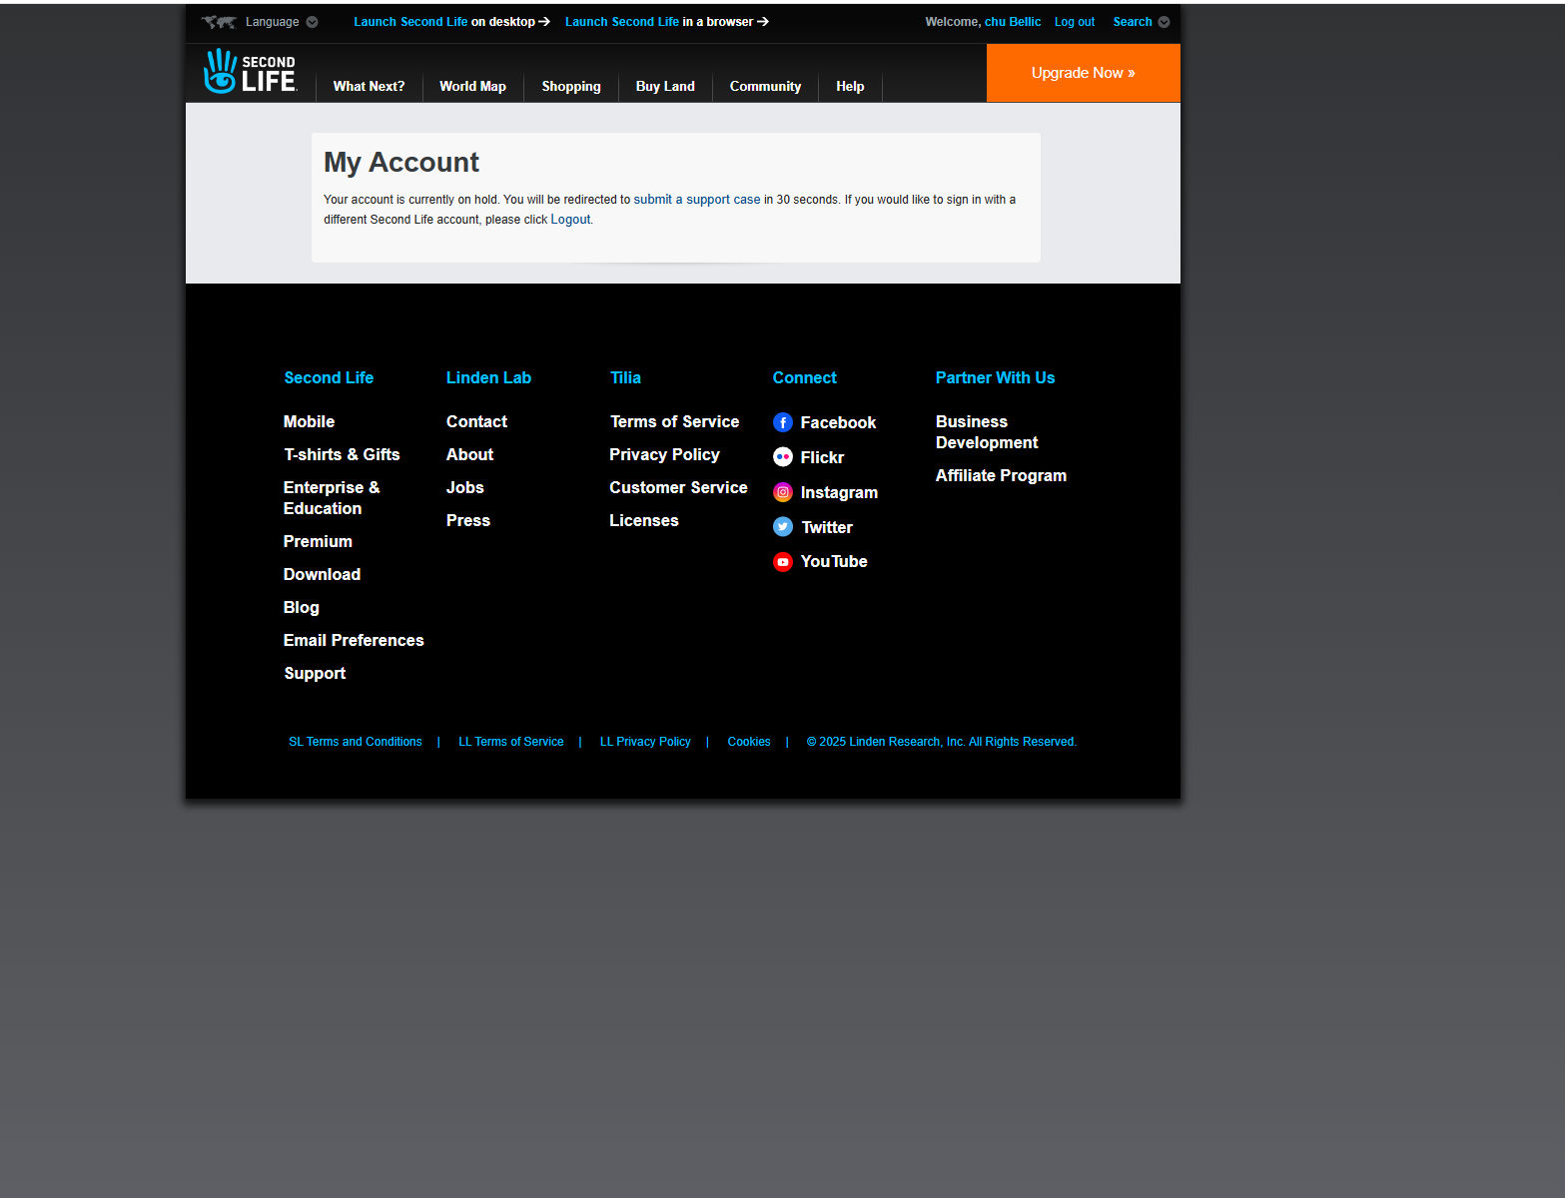Click Log out in top bar

click(x=1075, y=22)
